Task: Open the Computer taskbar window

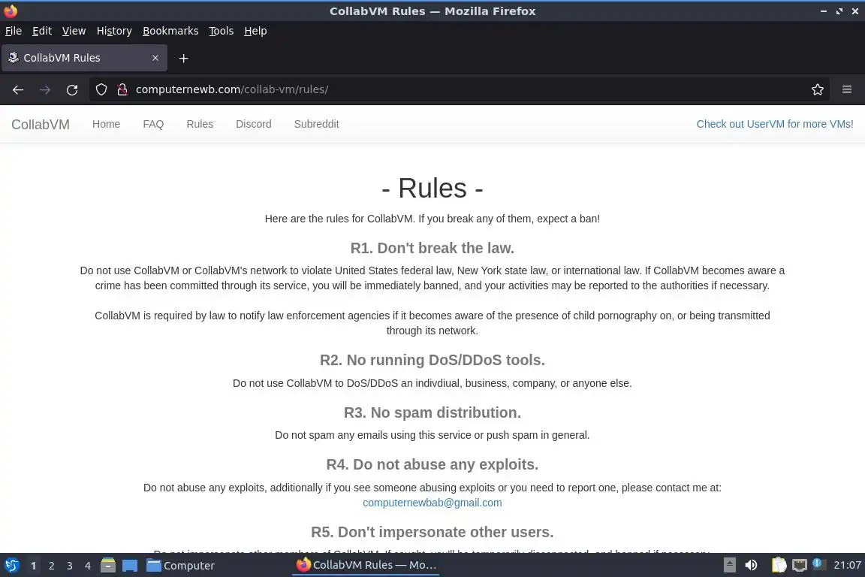Action: [180, 566]
